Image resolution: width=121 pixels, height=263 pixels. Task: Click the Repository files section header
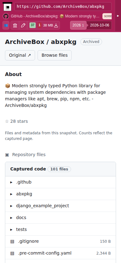(x=25, y=155)
